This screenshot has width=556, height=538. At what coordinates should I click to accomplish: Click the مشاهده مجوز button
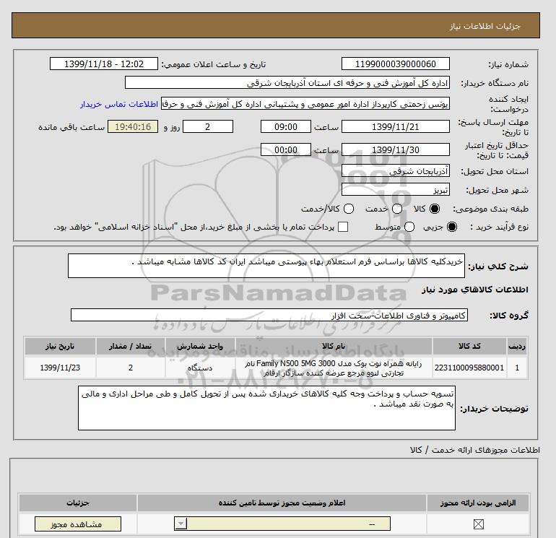point(78,524)
